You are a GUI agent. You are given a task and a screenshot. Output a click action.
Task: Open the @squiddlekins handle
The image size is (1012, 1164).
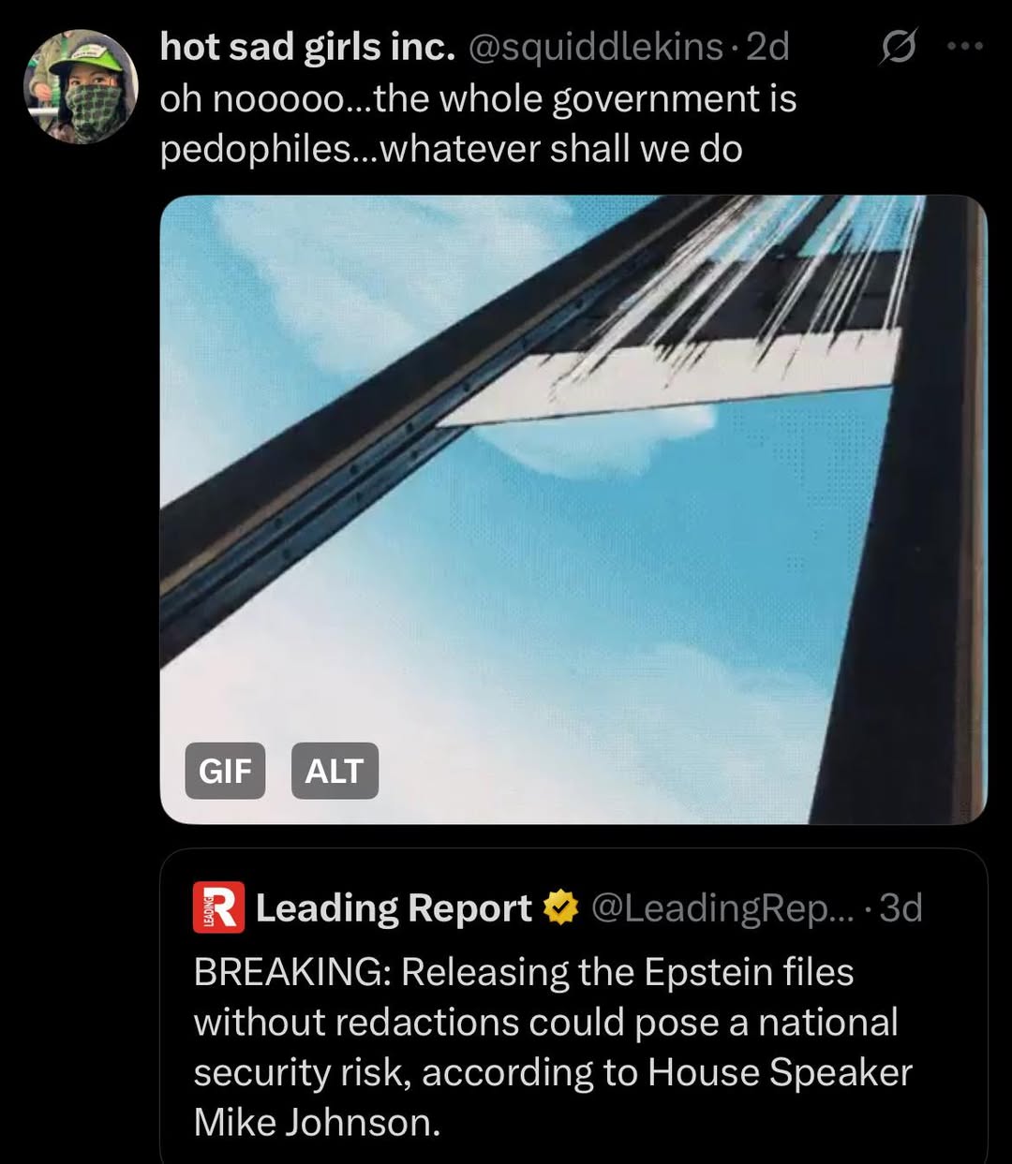click(595, 47)
